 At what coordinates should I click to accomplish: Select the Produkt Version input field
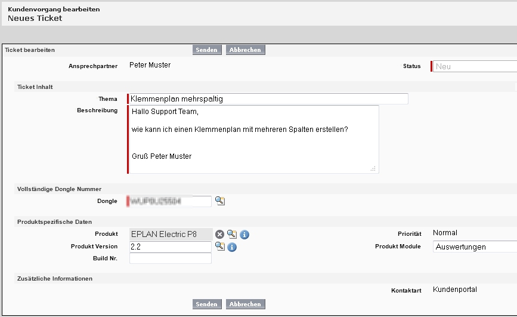coord(170,247)
